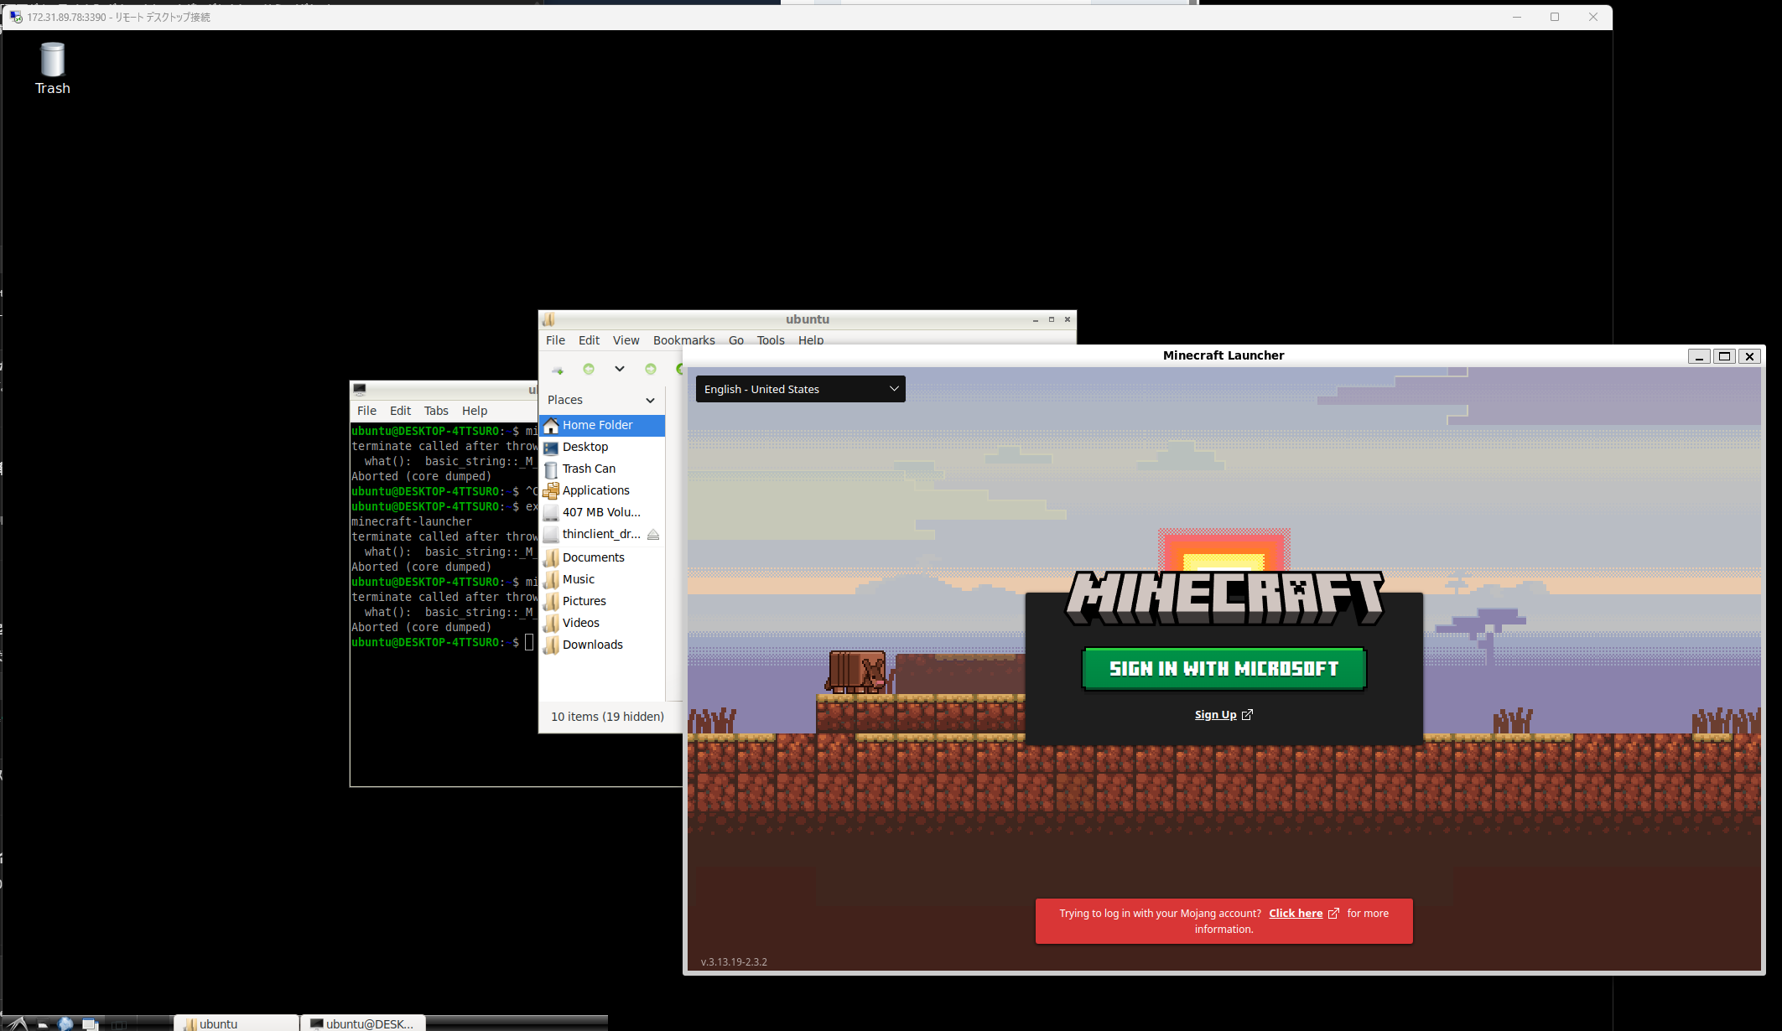Click the 'Click here' Mojang account link
Screen dimensions: 1782x1031
1296,914
